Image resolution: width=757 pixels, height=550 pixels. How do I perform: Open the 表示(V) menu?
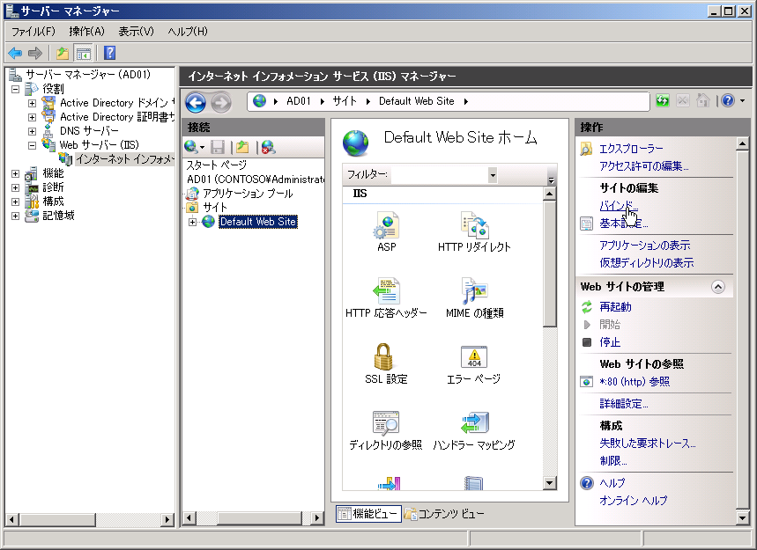tap(136, 32)
